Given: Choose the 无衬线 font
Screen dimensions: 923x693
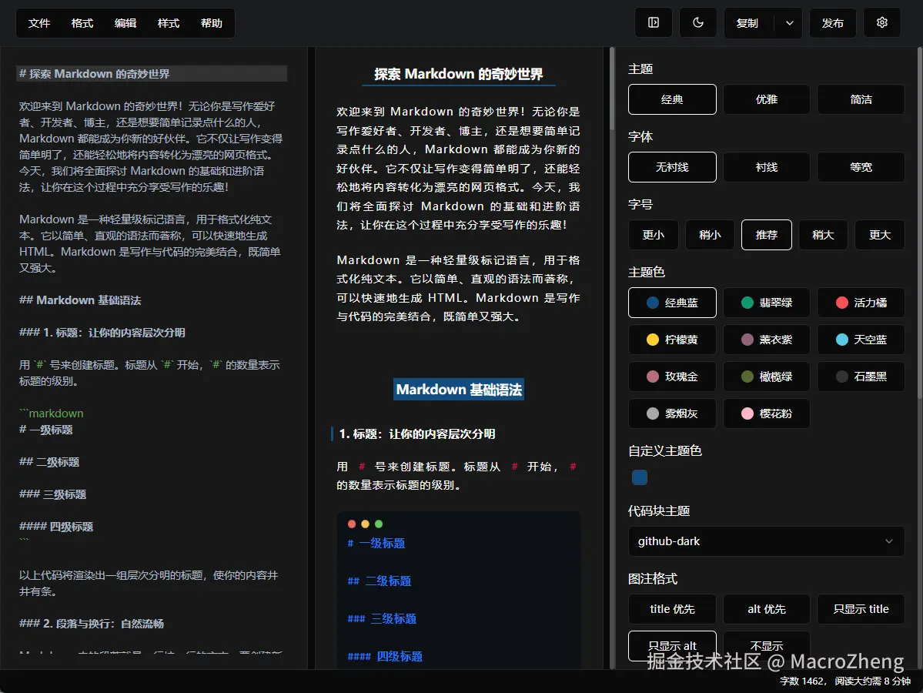Looking at the screenshot, I should tap(672, 167).
